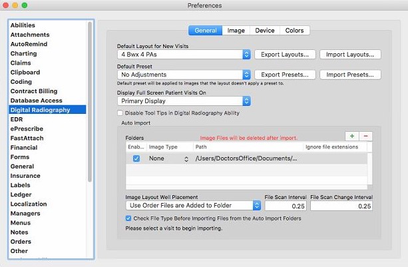Screen dimensions: 408x267
Task: Toggle the Enabled checkbox in folder row
Action: tap(136, 159)
